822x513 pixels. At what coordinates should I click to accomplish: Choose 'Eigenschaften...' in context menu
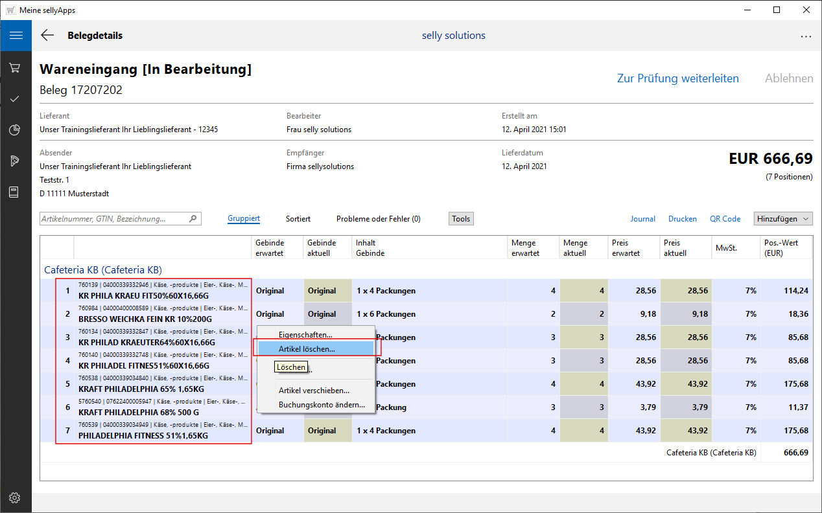[x=305, y=335]
